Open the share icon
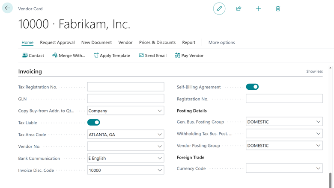This screenshot has width=334, height=188. click(239, 9)
